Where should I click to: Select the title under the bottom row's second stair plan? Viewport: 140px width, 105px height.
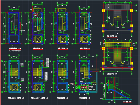[39, 98]
